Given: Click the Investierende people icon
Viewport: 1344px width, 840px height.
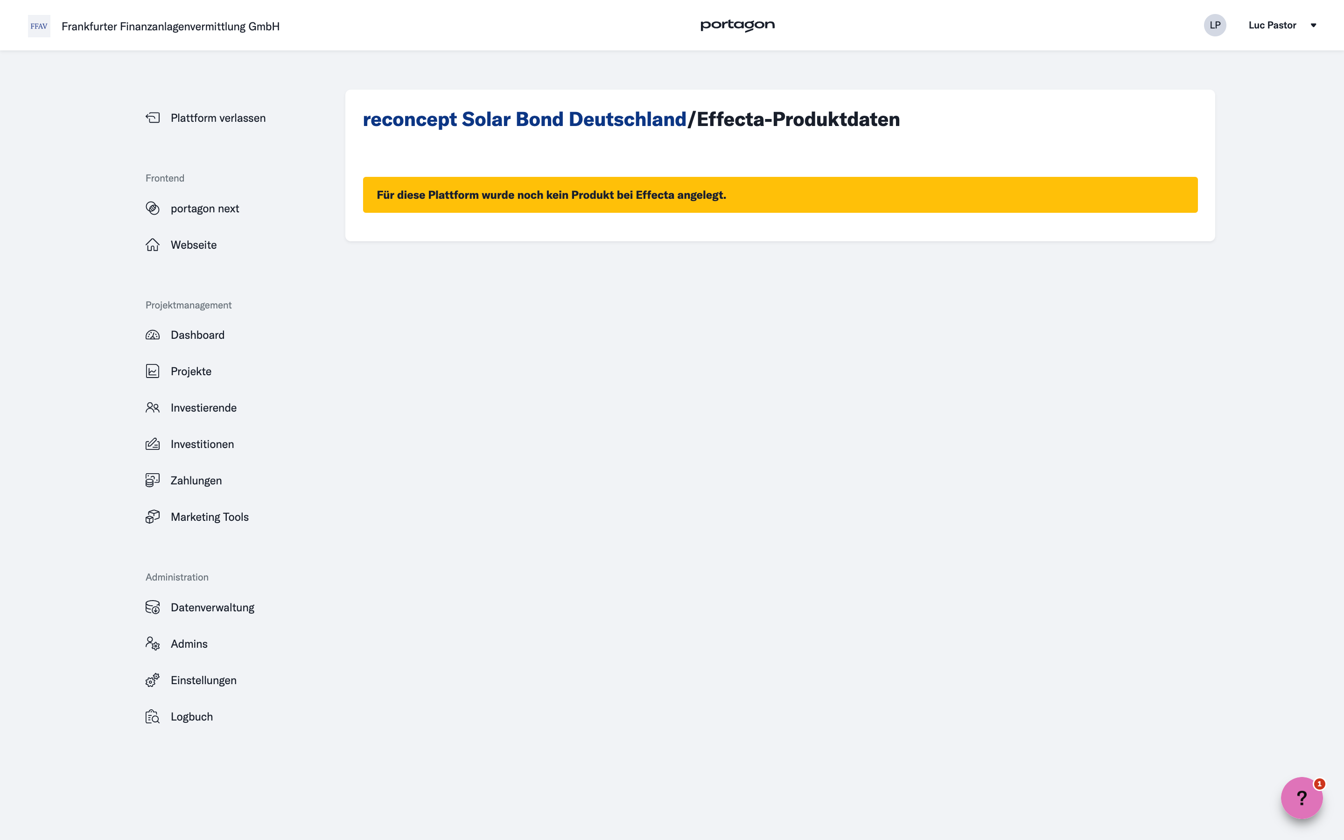Looking at the screenshot, I should (153, 408).
